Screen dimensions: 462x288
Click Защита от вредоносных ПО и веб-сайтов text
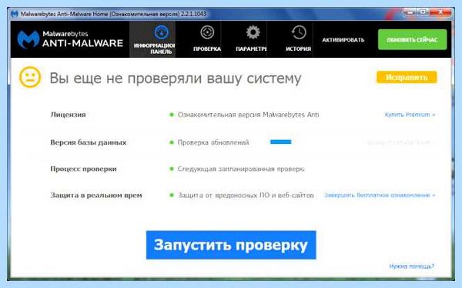(x=246, y=195)
